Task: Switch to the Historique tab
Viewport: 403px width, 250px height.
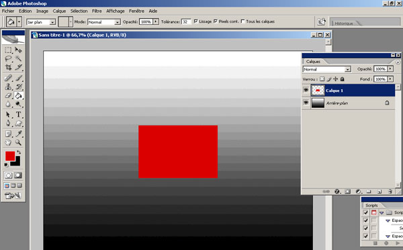Action: pos(344,23)
